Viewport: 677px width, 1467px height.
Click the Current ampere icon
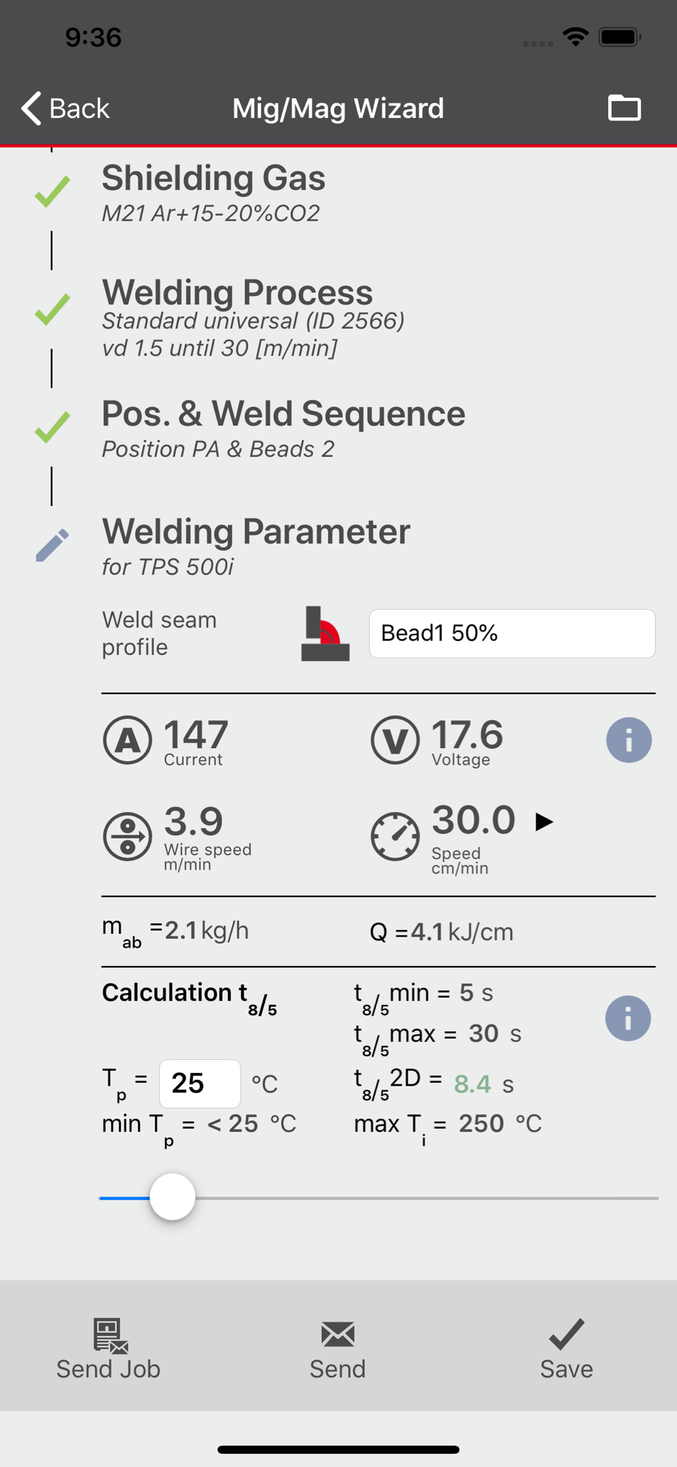127,740
